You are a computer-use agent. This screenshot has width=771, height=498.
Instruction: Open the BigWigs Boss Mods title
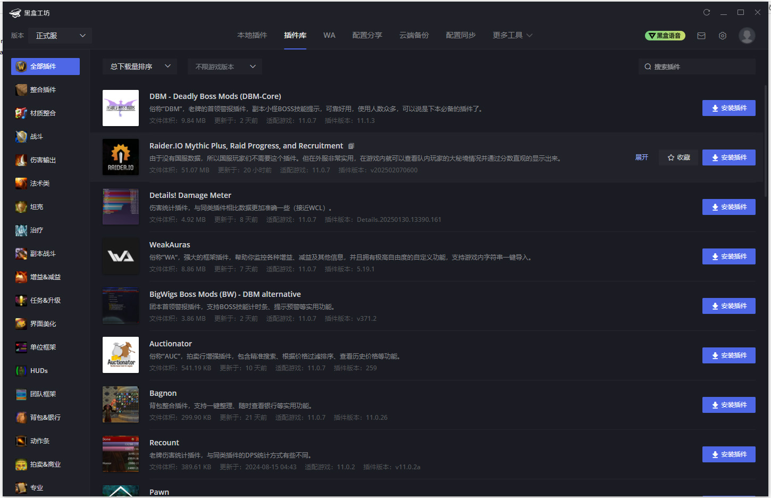[225, 294]
